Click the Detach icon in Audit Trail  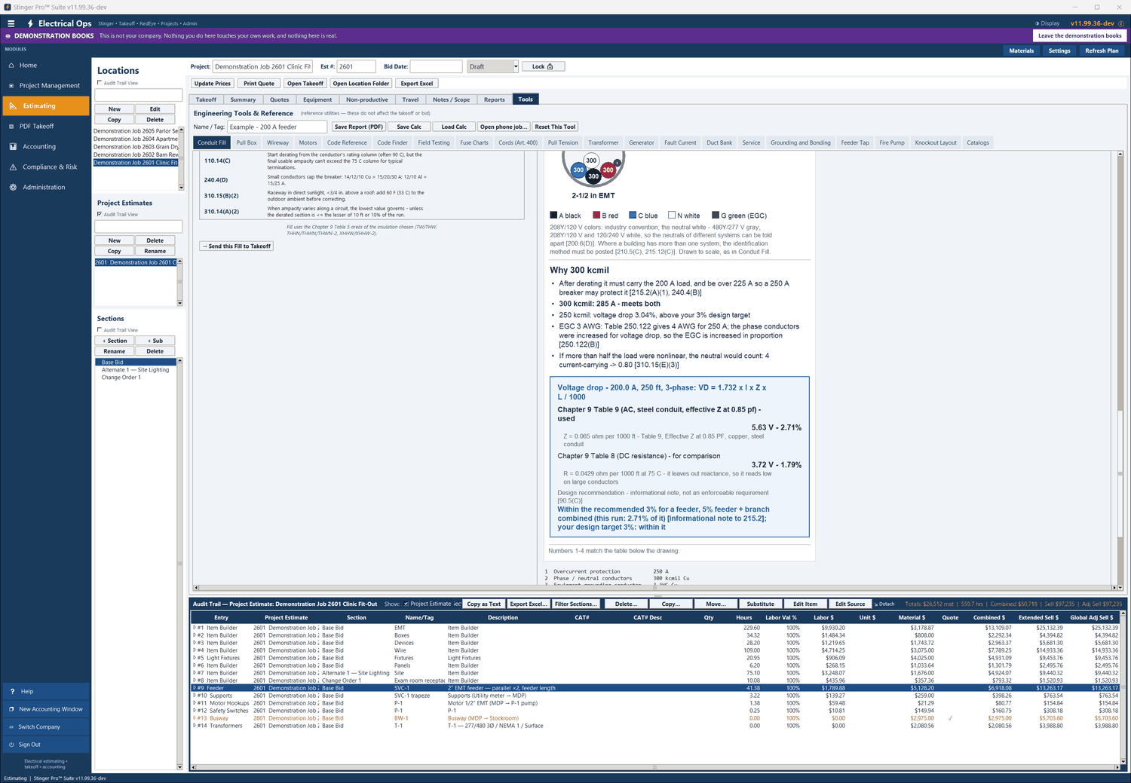[876, 604]
